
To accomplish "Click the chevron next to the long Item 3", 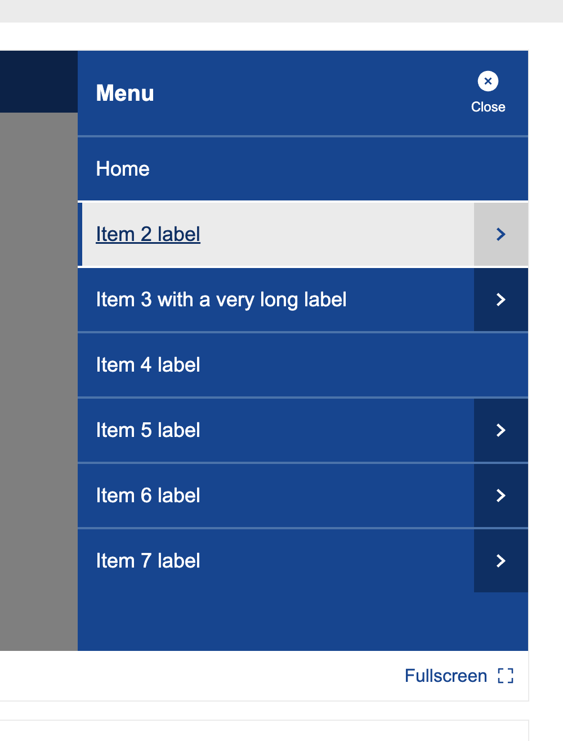I will pyautogui.click(x=501, y=299).
